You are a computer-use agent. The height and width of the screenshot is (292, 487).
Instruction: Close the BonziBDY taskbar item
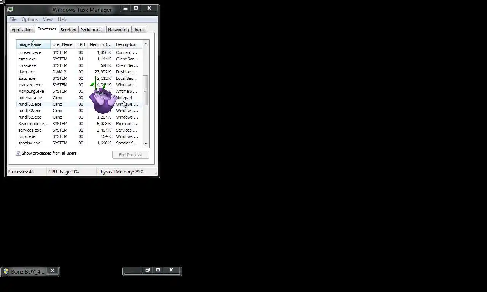coord(53,271)
